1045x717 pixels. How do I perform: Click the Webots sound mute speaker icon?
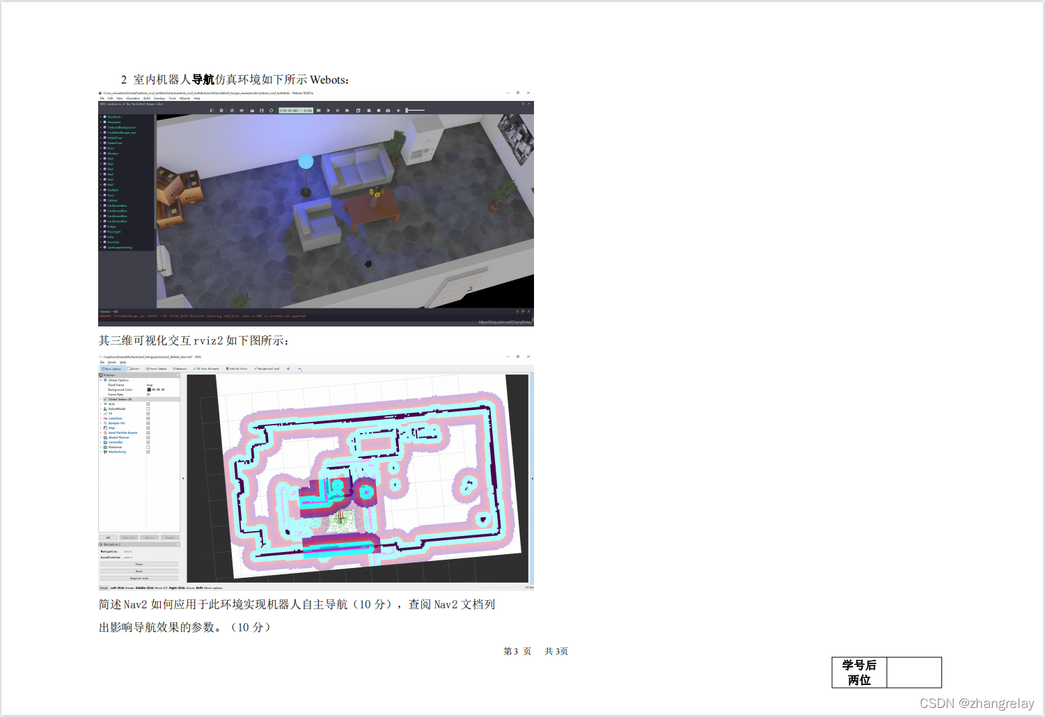(398, 110)
